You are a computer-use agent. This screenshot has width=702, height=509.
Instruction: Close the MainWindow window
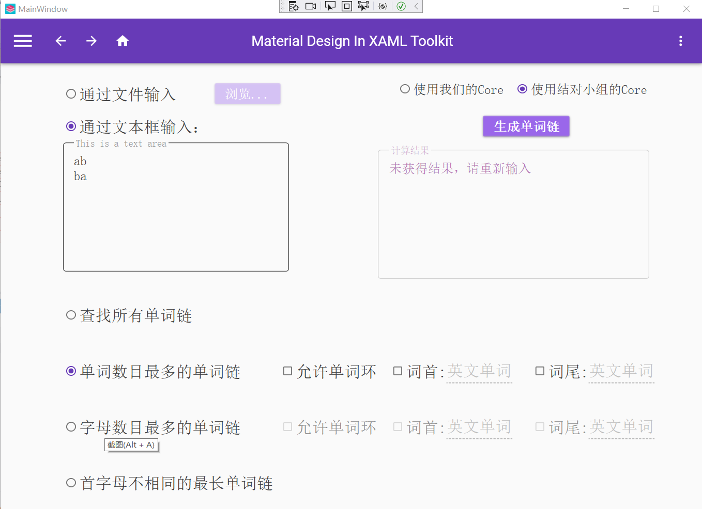(x=686, y=9)
